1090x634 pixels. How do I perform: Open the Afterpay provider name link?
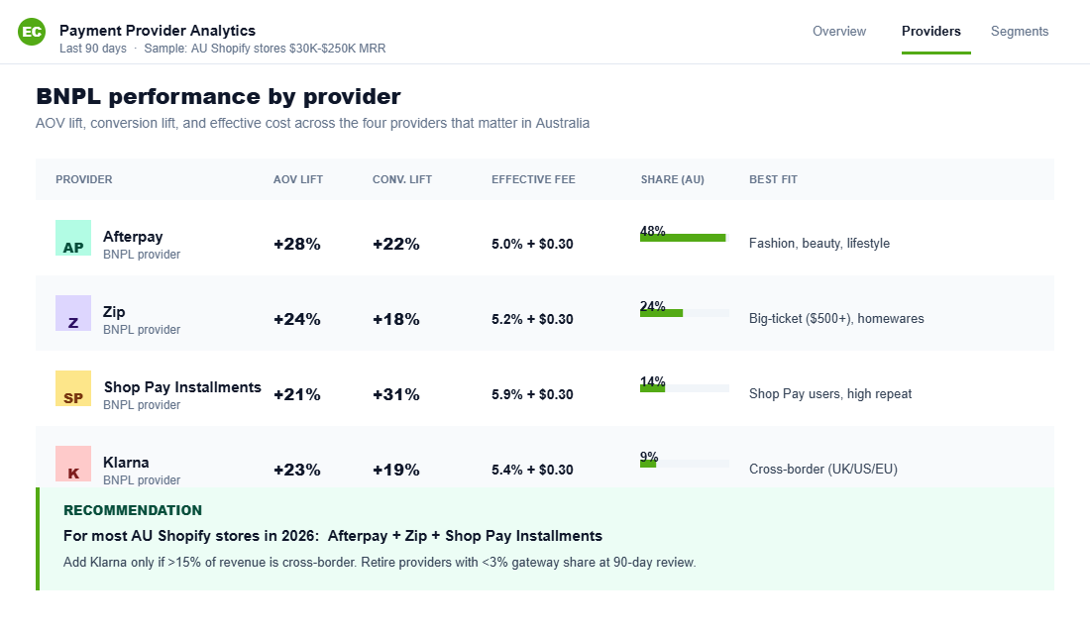(133, 237)
